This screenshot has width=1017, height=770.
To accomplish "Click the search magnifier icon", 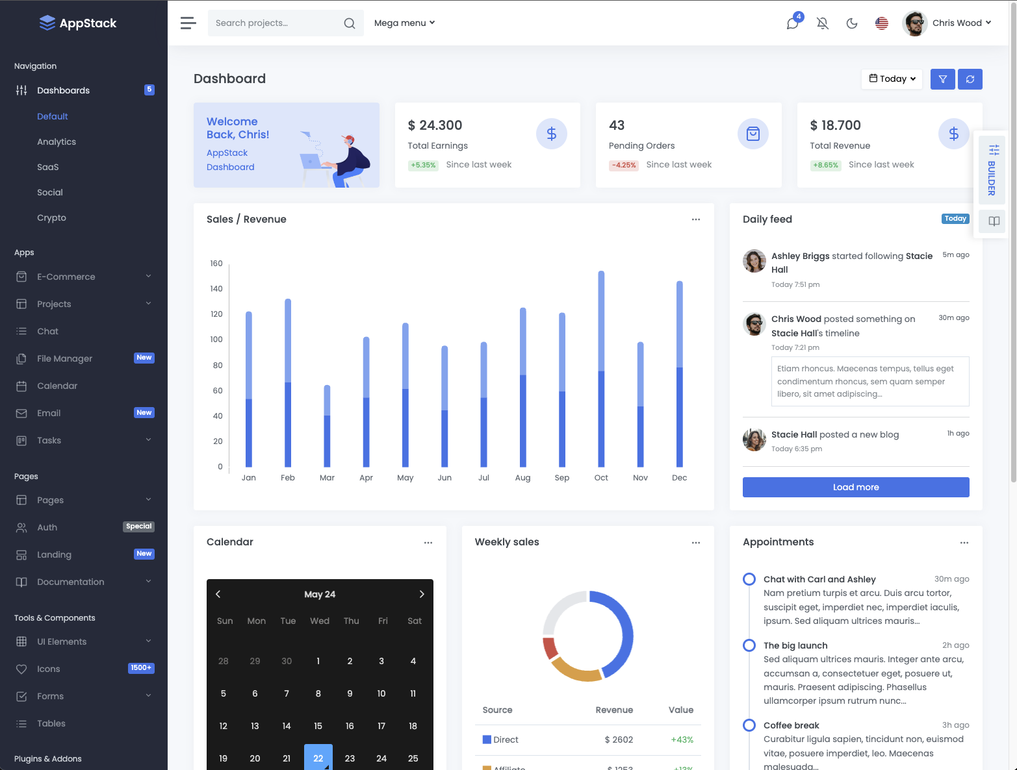I will click(350, 23).
